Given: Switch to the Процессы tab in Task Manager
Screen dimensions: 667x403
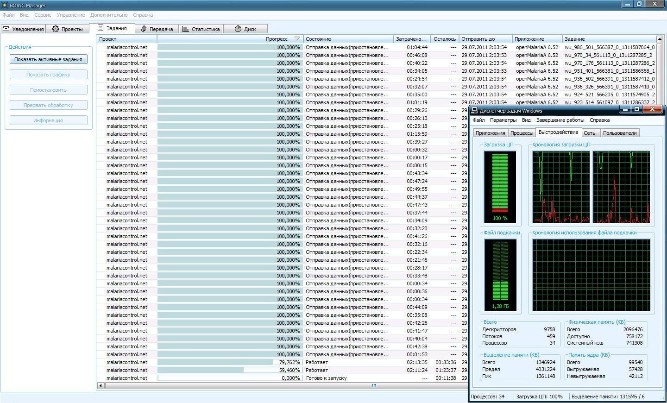Looking at the screenshot, I should tap(522, 133).
